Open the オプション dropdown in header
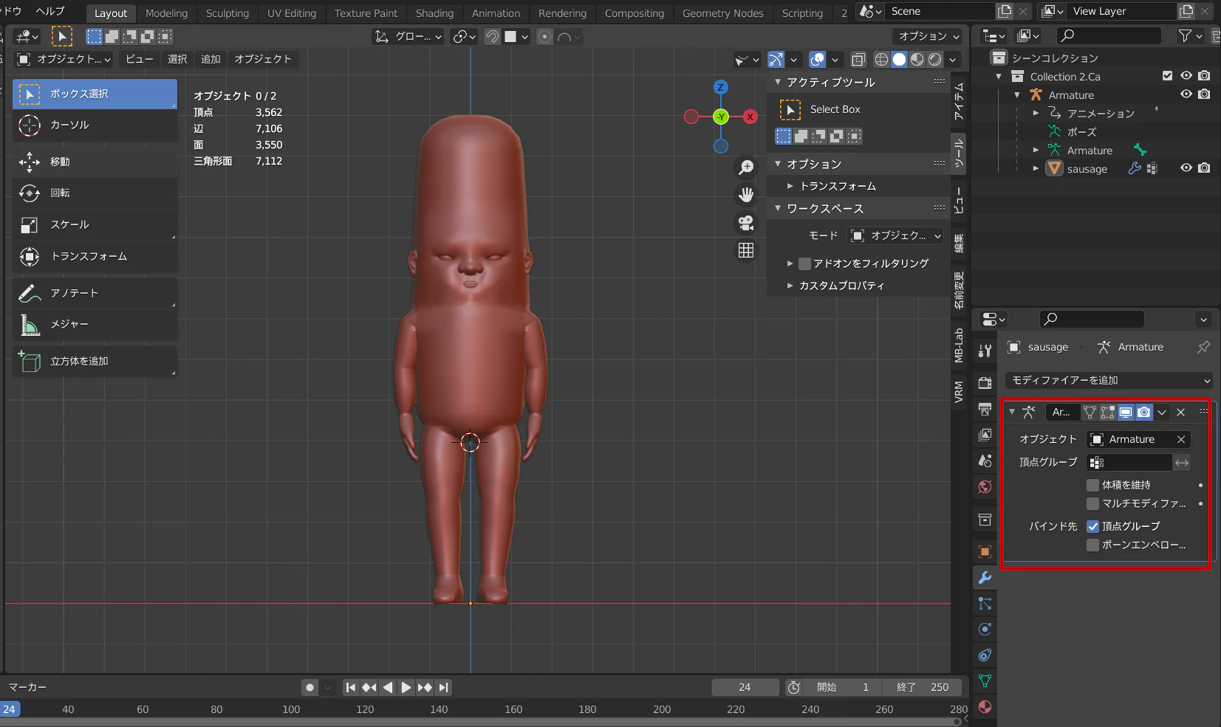The image size is (1221, 727). click(928, 36)
